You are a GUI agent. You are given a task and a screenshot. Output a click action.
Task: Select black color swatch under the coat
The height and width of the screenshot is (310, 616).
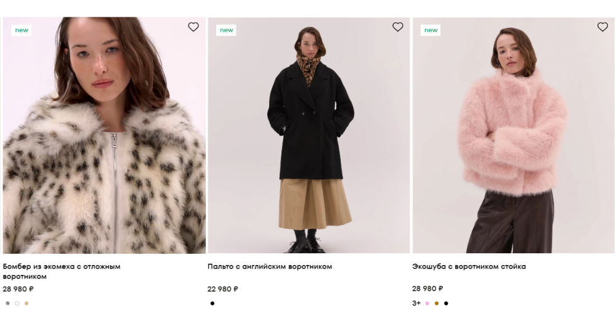click(x=213, y=303)
